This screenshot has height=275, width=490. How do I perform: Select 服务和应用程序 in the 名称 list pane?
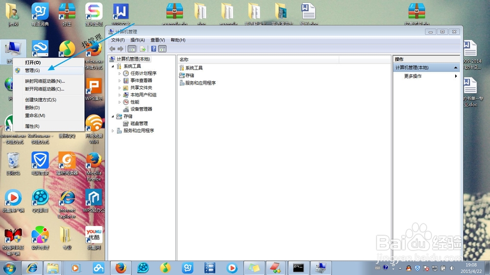198,83
